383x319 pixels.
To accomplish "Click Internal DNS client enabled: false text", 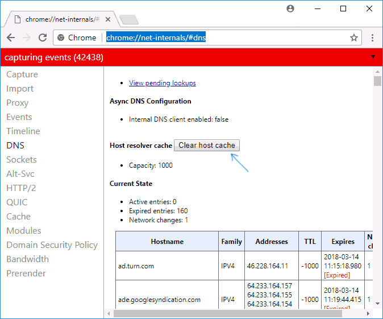I will tap(178, 119).
